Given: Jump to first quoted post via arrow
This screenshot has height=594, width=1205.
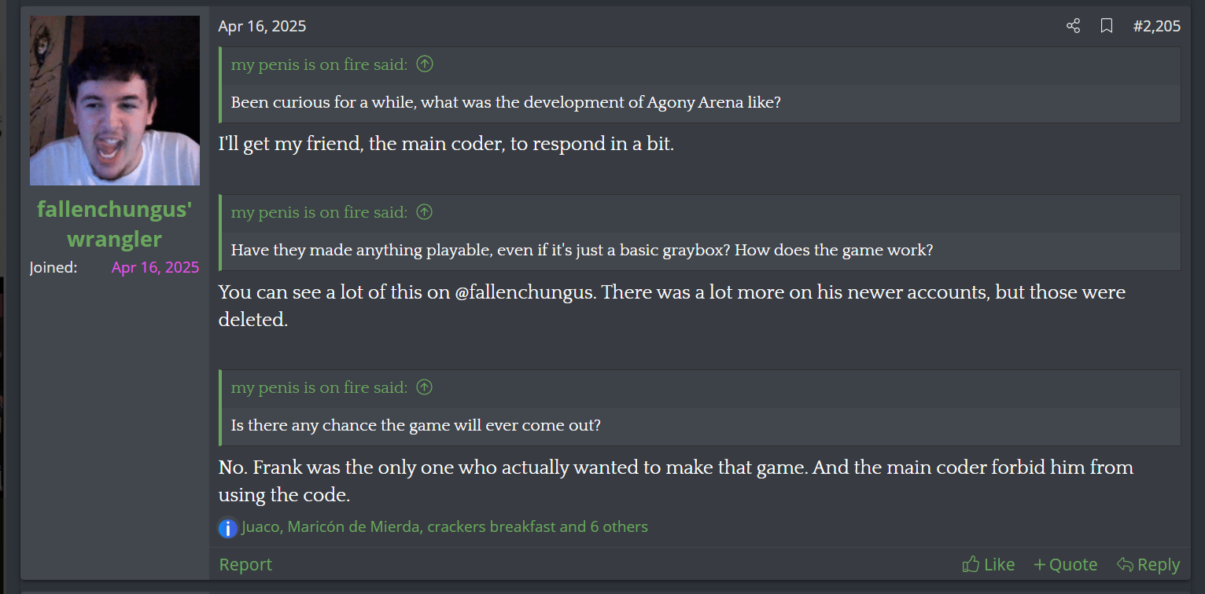Looking at the screenshot, I should (x=425, y=64).
